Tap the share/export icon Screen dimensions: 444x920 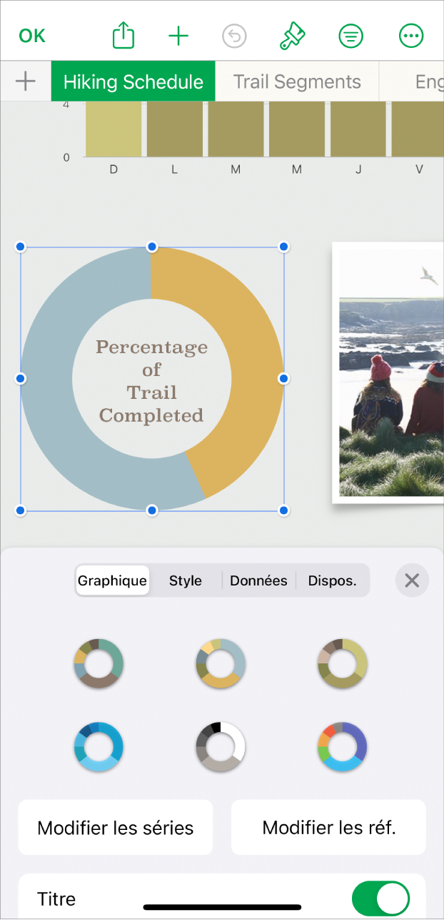pos(123,36)
